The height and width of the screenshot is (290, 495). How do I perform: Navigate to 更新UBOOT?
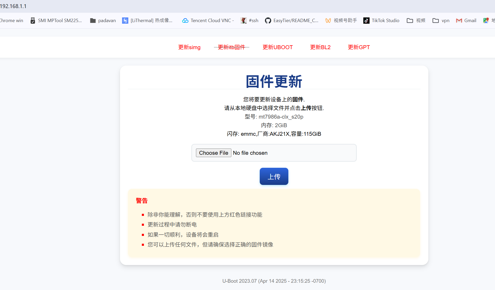point(277,47)
